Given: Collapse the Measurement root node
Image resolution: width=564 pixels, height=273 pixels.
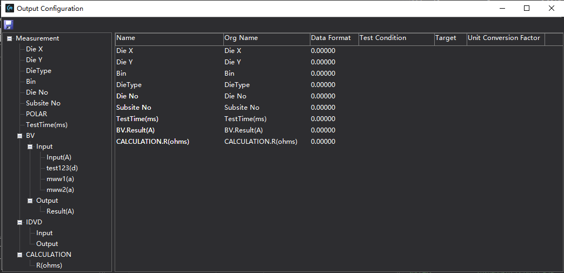Looking at the screenshot, I should coord(10,38).
